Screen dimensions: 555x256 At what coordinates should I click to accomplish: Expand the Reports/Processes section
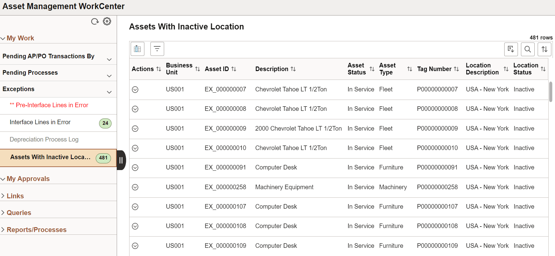[x=3, y=230]
